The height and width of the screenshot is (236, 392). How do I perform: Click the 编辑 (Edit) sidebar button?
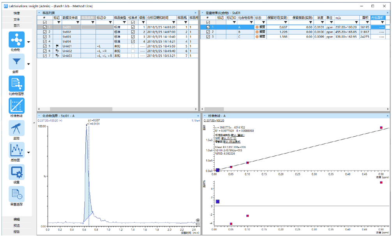17,220
